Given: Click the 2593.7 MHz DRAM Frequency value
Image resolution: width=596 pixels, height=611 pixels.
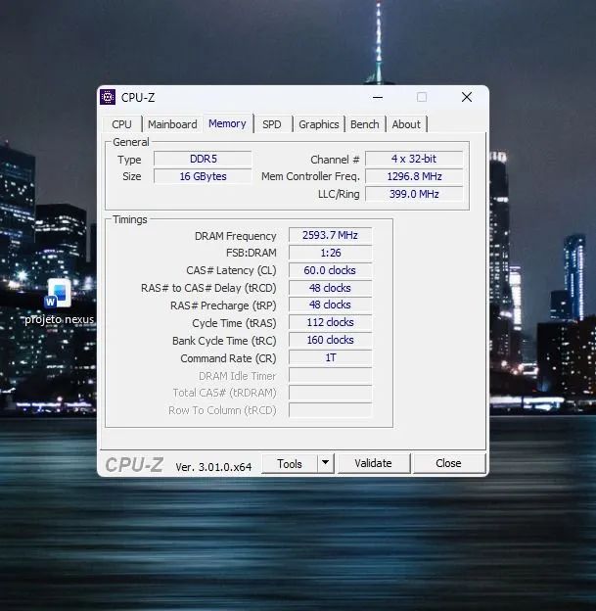Looking at the screenshot, I should tap(331, 235).
